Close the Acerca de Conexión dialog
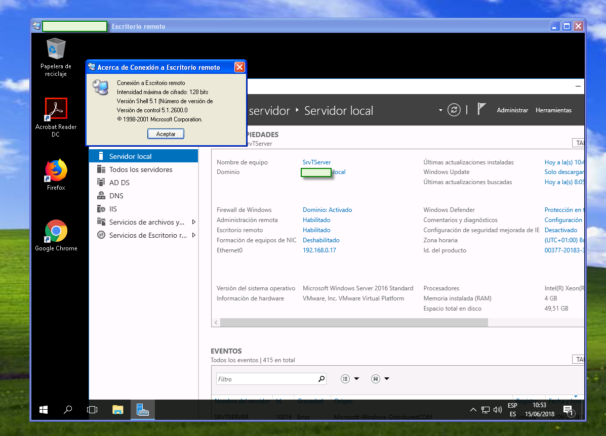Screen dimensions: 606x436 [239, 67]
